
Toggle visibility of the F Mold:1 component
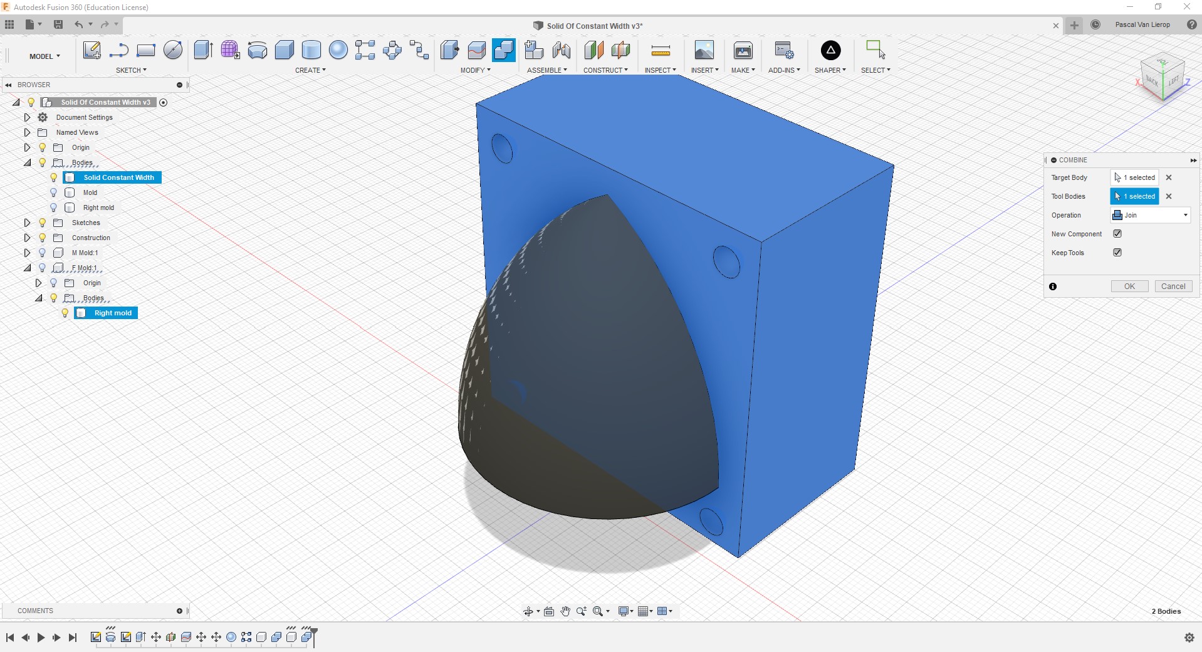coord(43,268)
